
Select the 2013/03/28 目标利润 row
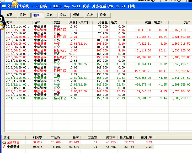point(98,37)
